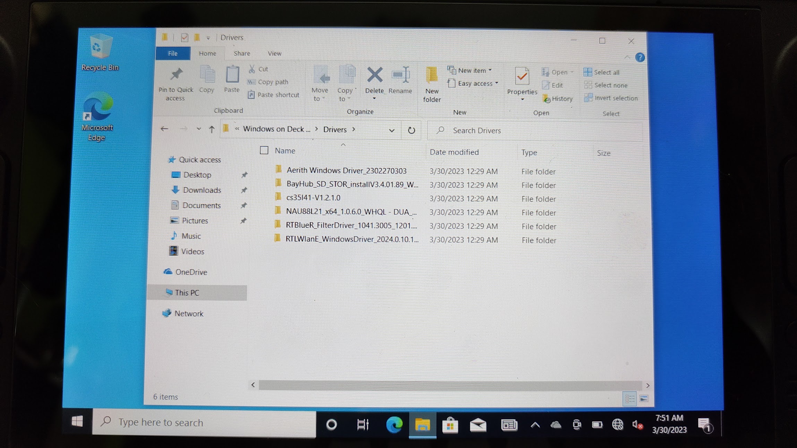
Task: Click the View tab in ribbon
Action: coord(274,53)
